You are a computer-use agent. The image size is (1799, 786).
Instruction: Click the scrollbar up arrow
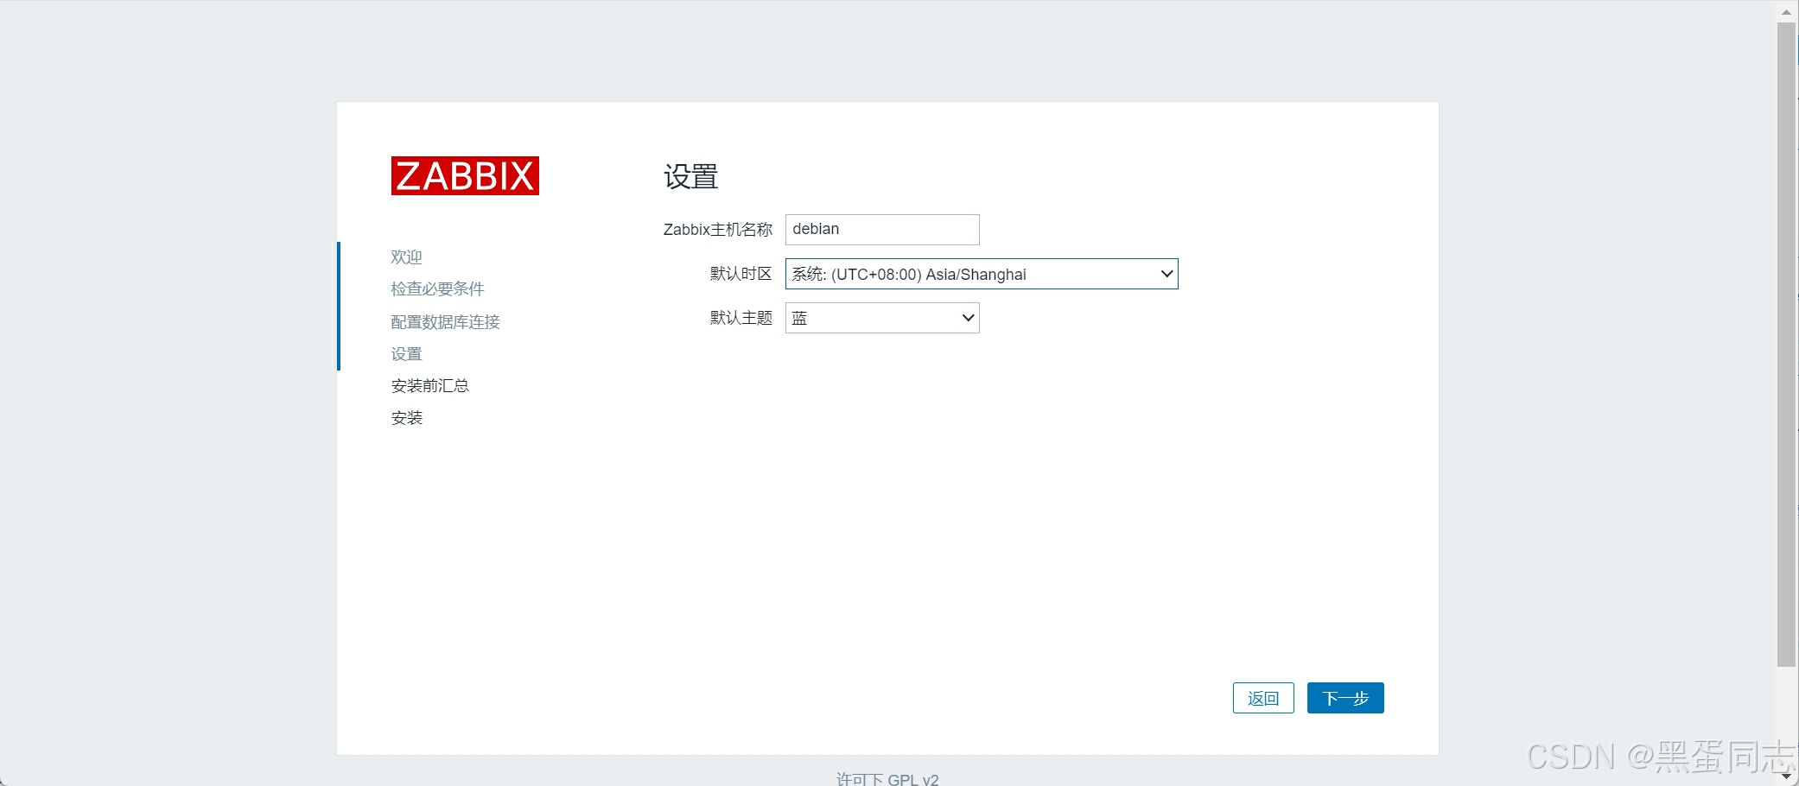[1786, 11]
